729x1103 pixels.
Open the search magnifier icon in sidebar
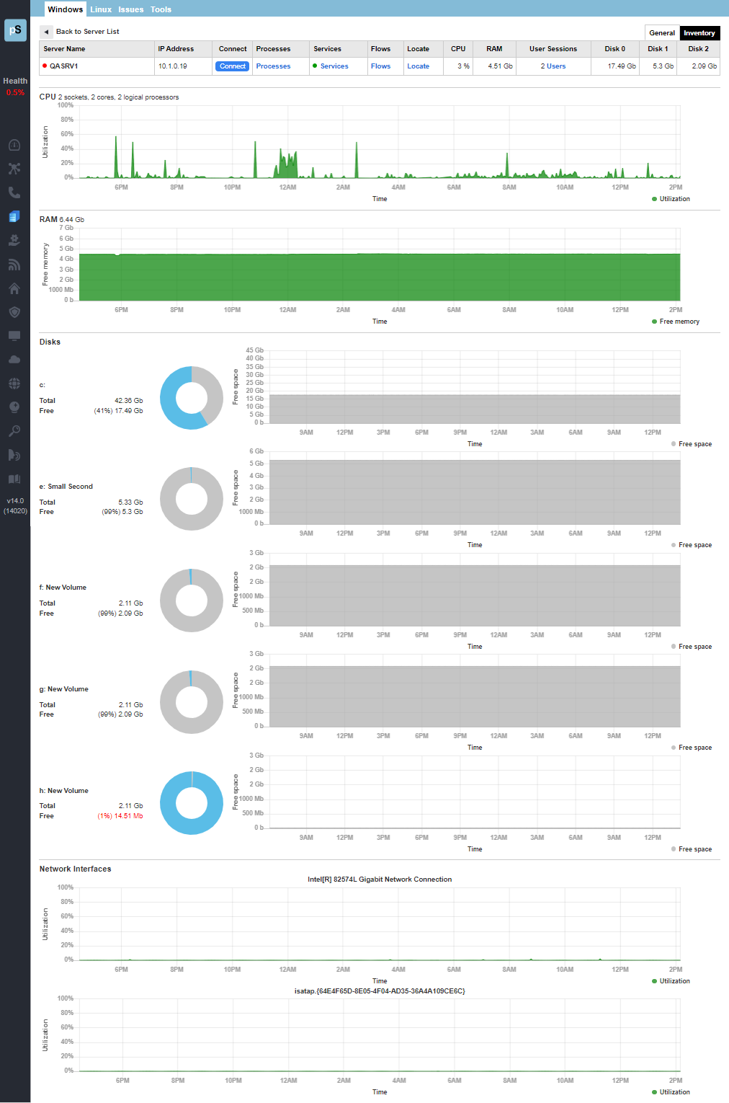[14, 430]
